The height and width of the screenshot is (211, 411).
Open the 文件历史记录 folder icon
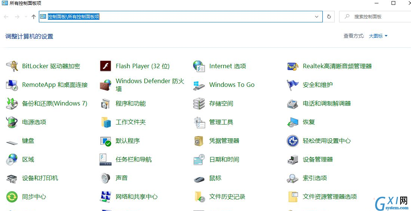[200, 197]
